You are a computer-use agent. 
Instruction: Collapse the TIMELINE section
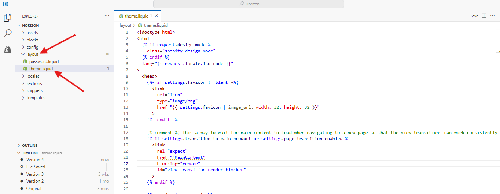(x=30, y=153)
